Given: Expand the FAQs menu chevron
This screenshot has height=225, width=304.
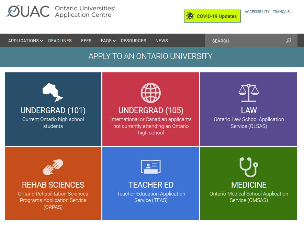Looking at the screenshot, I should (x=114, y=41).
